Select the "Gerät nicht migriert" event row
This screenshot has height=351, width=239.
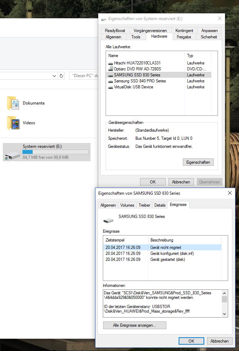tap(162, 247)
